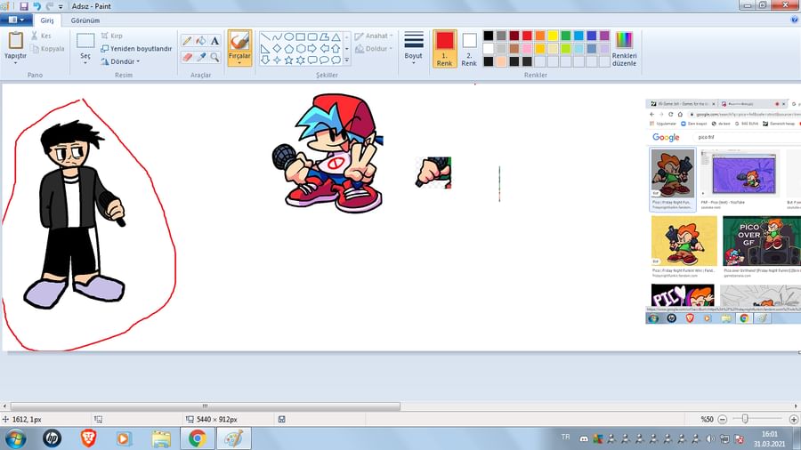This screenshot has width=801, height=450.
Task: Choose the Four-point star shape
Action: tap(277, 60)
